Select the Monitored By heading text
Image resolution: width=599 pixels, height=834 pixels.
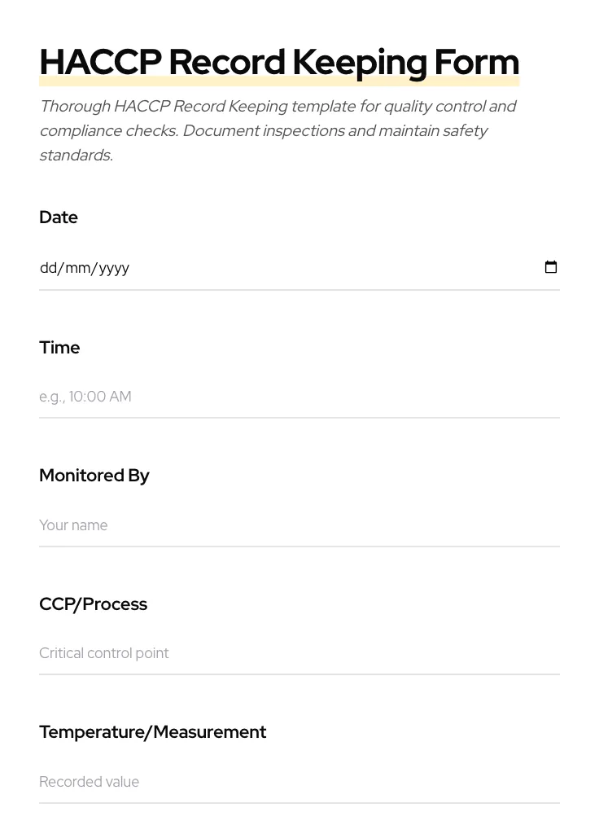click(94, 475)
